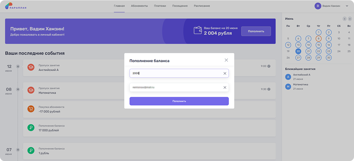Image resolution: width=354 pixels, height=161 pixels.
Task: Click the user avatar with letter В
Action: click(x=317, y=6)
